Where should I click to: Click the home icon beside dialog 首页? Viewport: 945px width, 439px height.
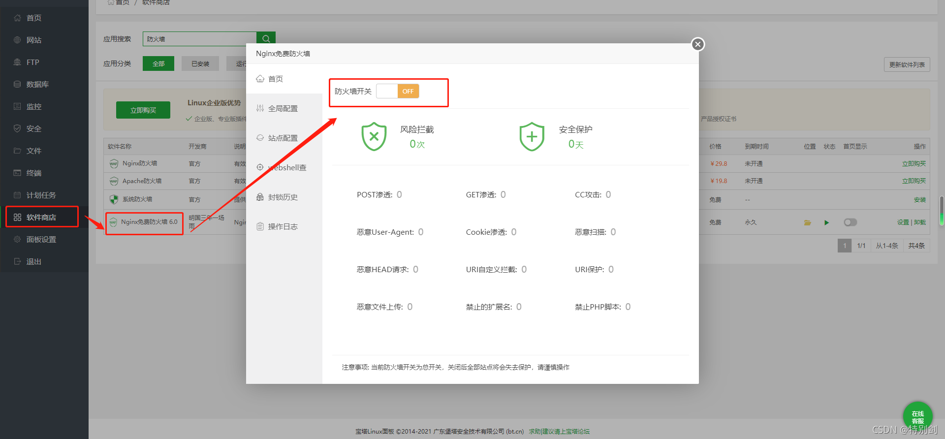[260, 79]
